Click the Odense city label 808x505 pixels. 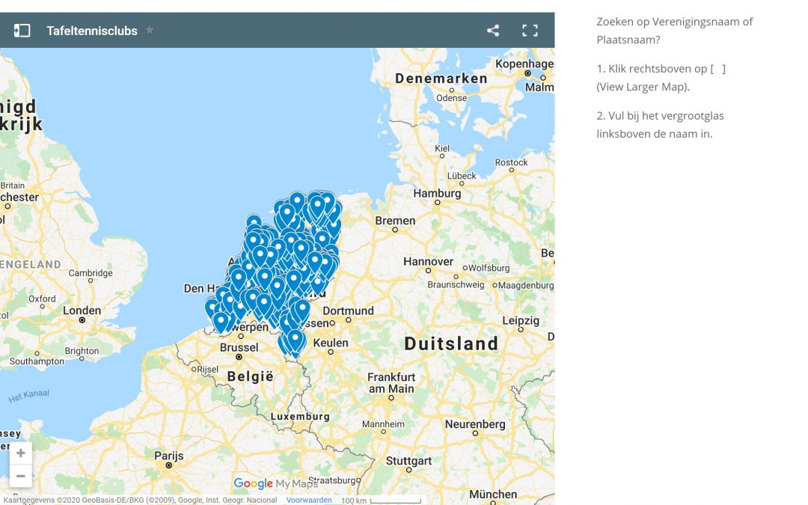pyautogui.click(x=451, y=98)
